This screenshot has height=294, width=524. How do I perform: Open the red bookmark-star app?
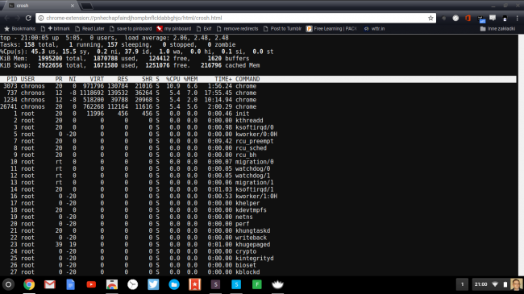tap(195, 284)
